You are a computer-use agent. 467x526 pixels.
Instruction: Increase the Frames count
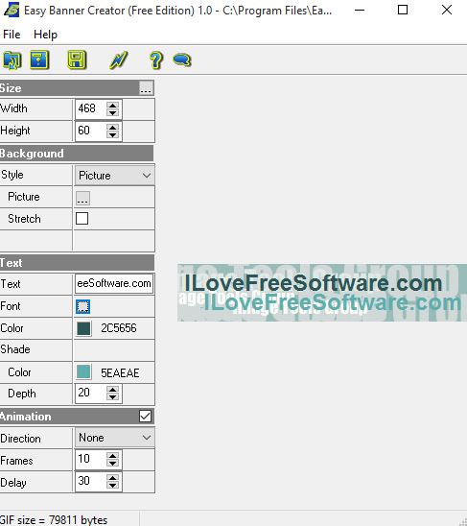[x=112, y=455]
